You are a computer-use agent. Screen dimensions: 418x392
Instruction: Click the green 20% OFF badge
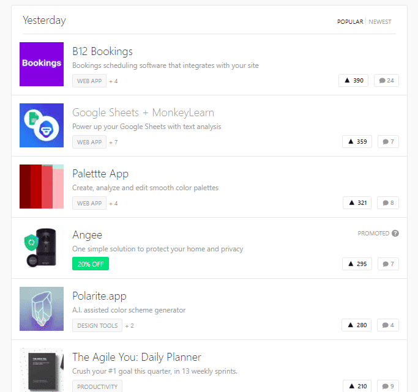[x=91, y=264]
